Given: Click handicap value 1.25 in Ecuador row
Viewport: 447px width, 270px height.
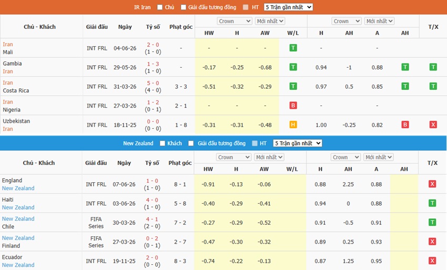Looking at the screenshot, I should click(x=348, y=261).
